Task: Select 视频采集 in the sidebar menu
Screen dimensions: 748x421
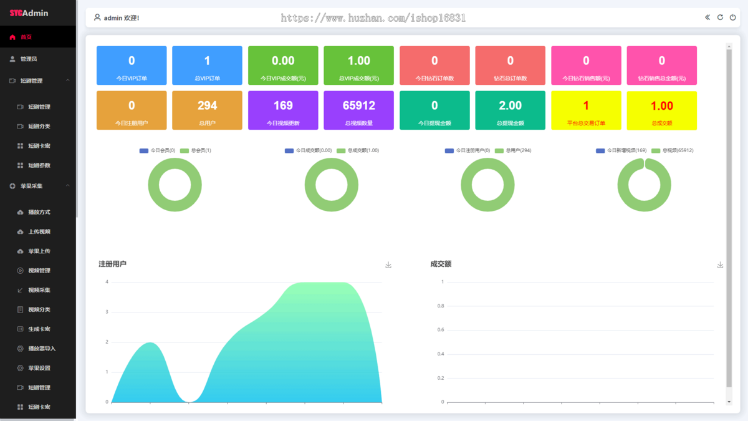Action: click(x=39, y=290)
